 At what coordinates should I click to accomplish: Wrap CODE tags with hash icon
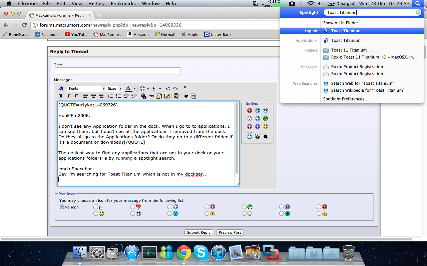coord(186,96)
